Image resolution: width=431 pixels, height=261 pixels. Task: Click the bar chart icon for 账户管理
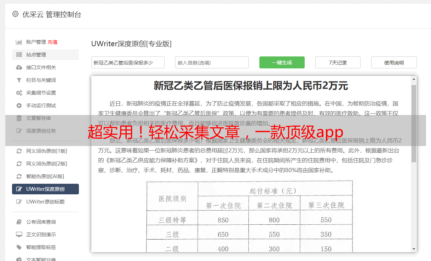[19, 42]
